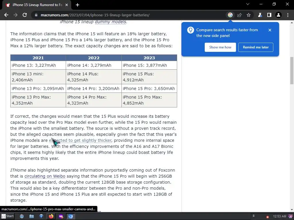This screenshot has width=294, height=220.
Task: Reload the MacRumors page
Action: [x=25, y=15]
